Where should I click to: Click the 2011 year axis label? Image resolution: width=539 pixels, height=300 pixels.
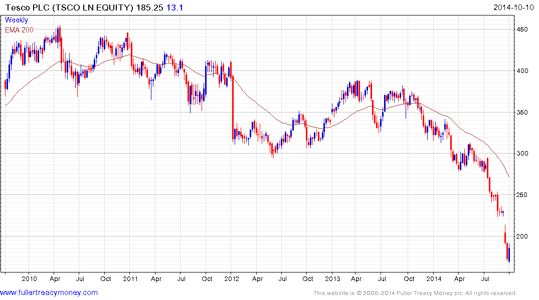pyautogui.click(x=130, y=278)
